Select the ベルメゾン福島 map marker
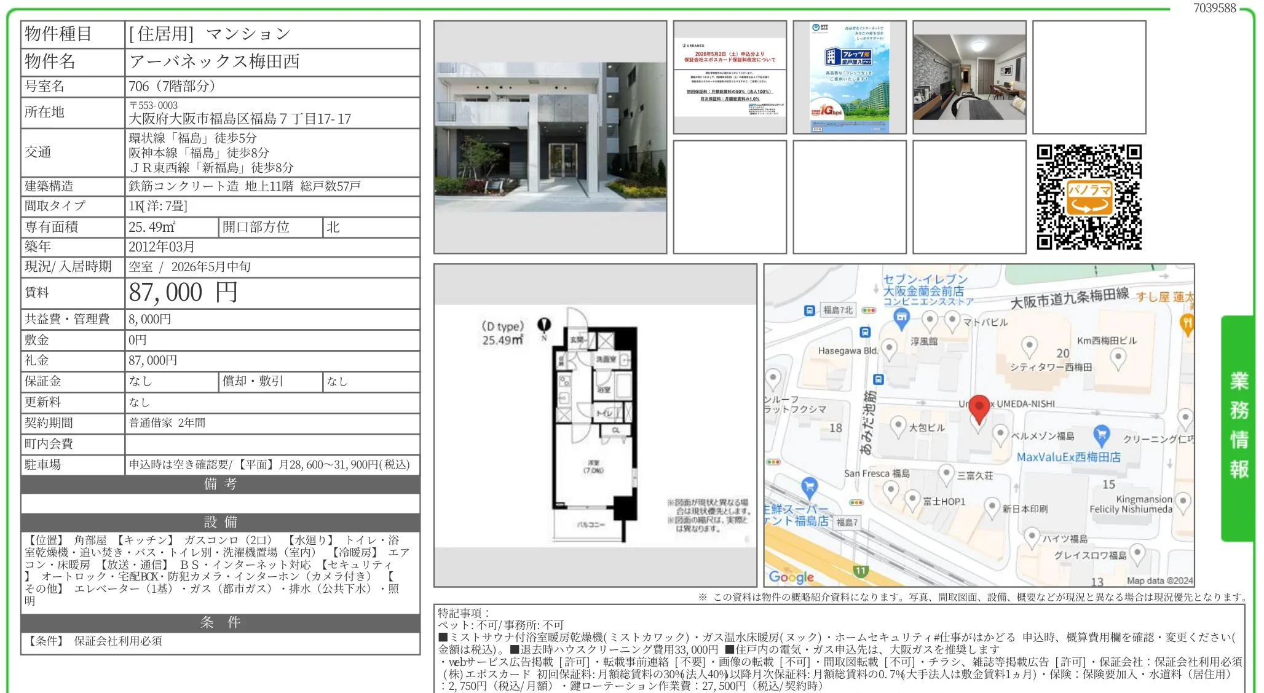 pyautogui.click(x=1001, y=432)
